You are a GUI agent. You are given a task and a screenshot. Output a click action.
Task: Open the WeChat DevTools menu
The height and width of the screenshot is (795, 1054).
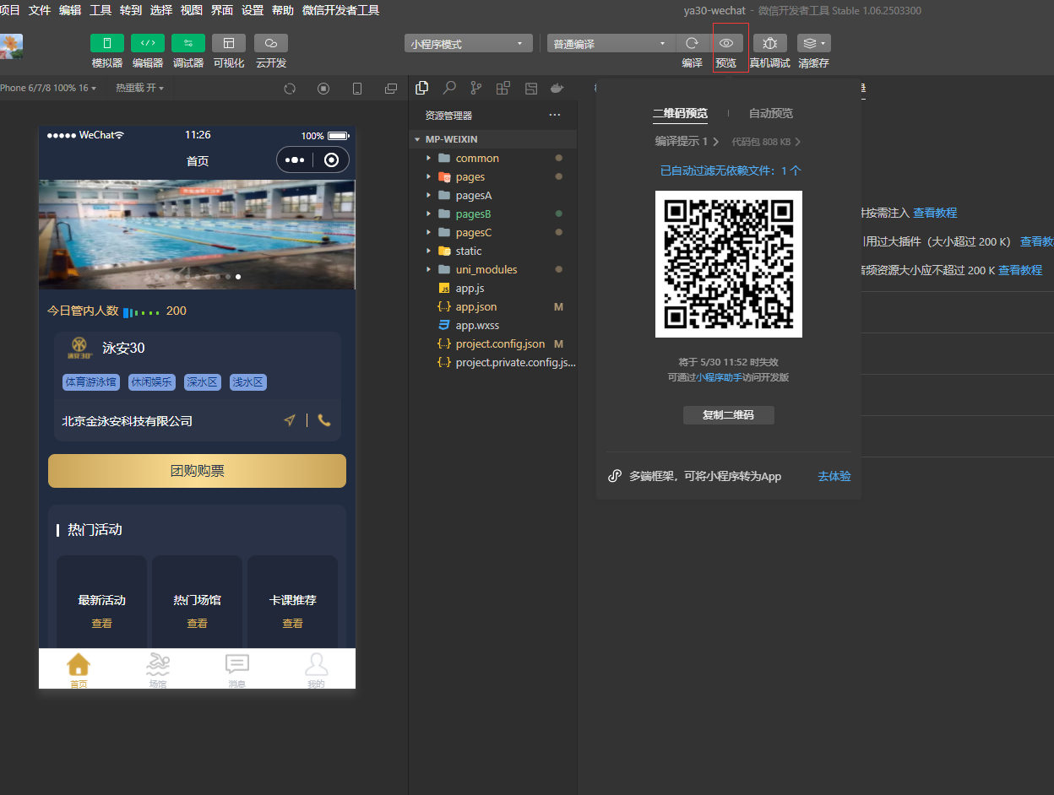coord(340,10)
